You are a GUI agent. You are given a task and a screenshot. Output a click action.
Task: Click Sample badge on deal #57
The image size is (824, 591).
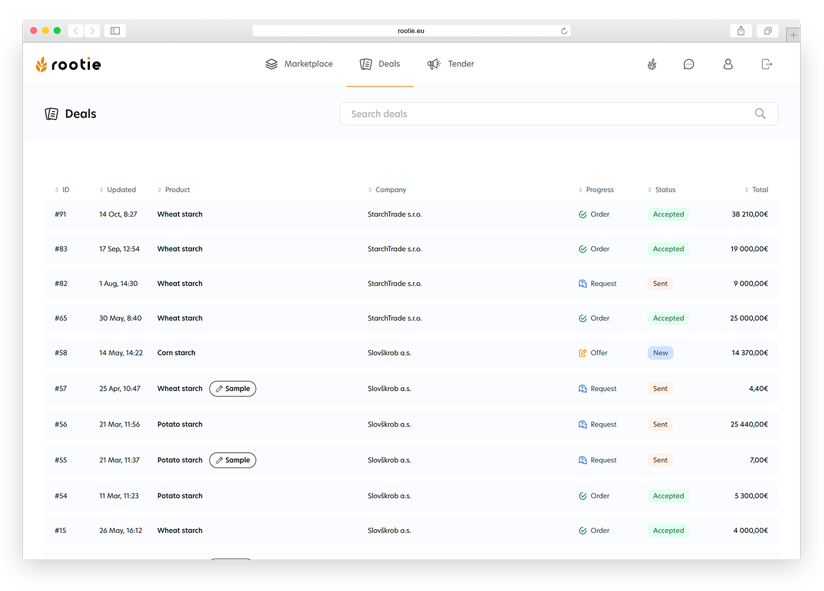pyautogui.click(x=233, y=389)
